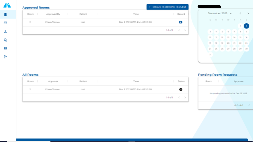Click the checkmark status icon in All Rooms
The image size is (253, 142).
pos(181,89)
